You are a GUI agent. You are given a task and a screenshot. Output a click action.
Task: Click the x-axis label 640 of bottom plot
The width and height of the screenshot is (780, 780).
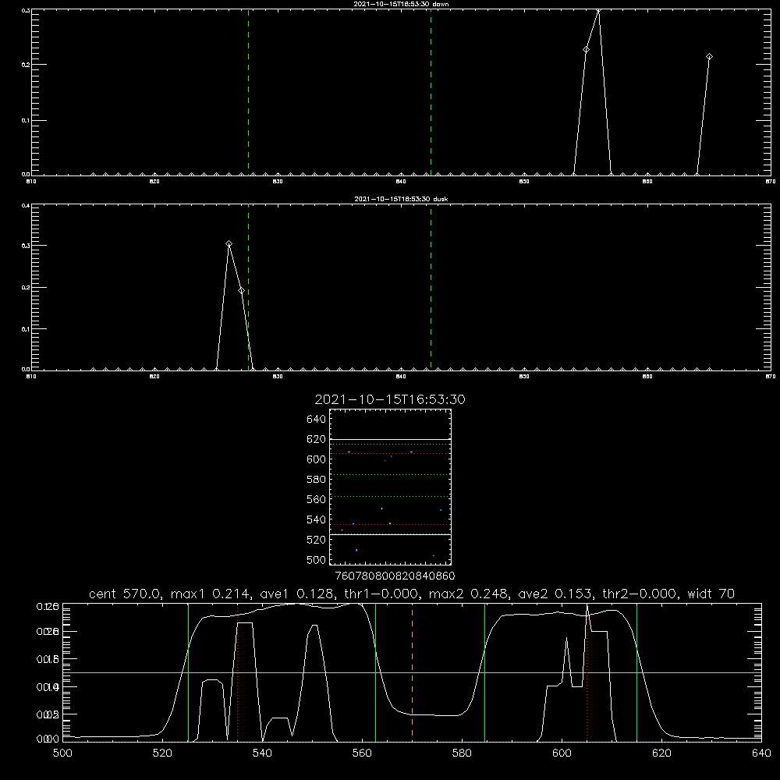[761, 753]
